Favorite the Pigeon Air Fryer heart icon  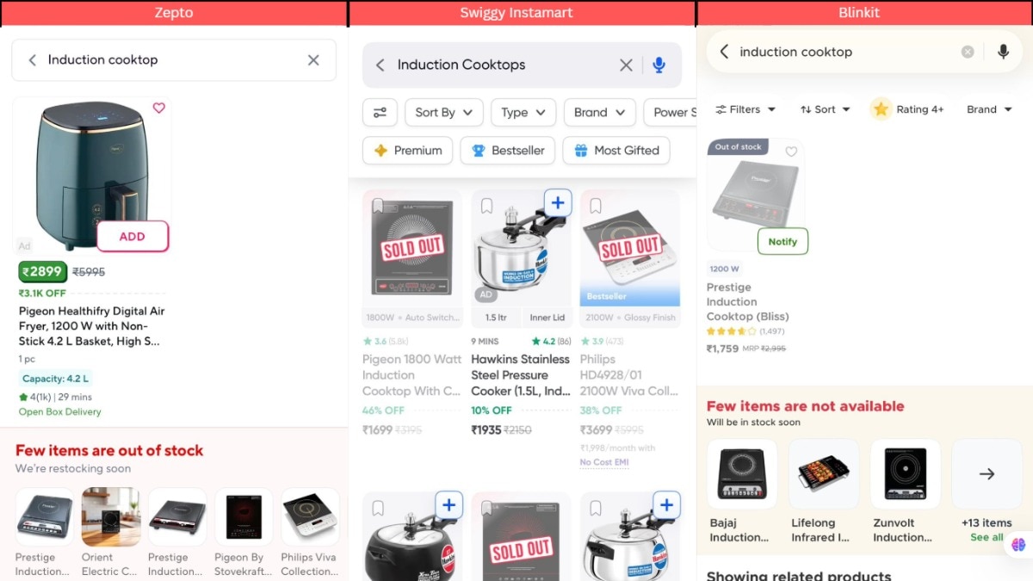[158, 108]
